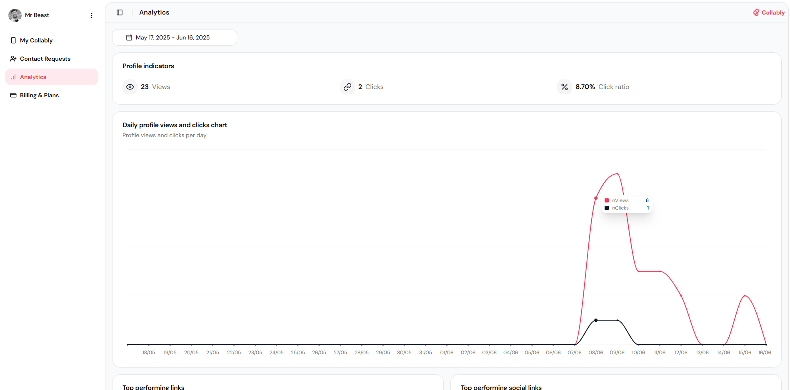Viewport: 790px width, 390px height.
Task: Click the Contact Requests user-plus icon
Action: pyautogui.click(x=13, y=59)
